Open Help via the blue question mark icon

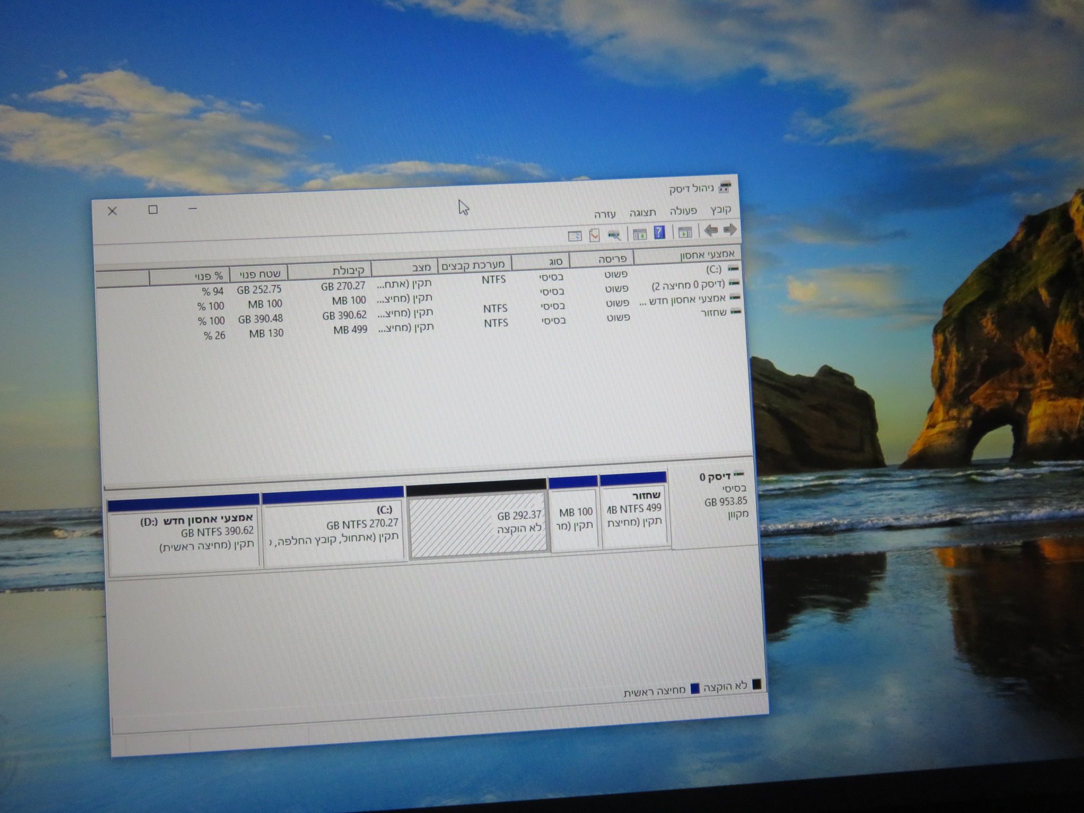[x=659, y=232]
